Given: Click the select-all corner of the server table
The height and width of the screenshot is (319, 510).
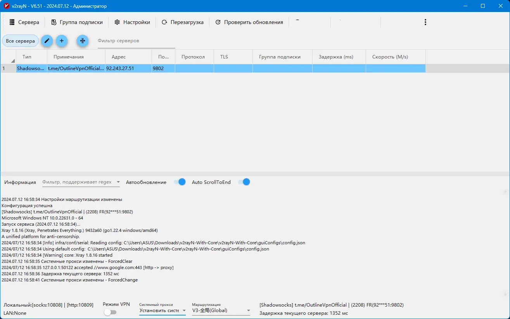Looking at the screenshot, I should tap(8, 57).
